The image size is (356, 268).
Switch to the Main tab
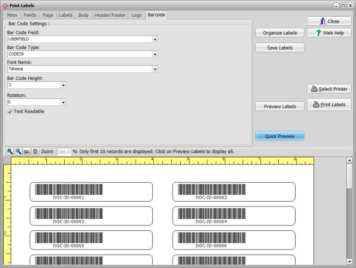click(x=12, y=15)
